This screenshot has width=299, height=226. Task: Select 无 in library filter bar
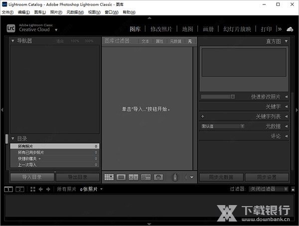pyautogui.click(x=190, y=41)
